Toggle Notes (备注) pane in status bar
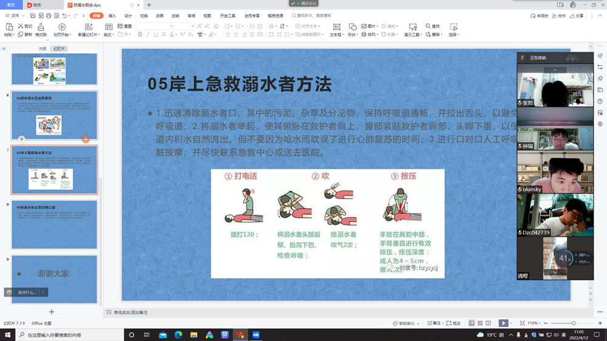This screenshot has width=607, height=341. pos(435,323)
